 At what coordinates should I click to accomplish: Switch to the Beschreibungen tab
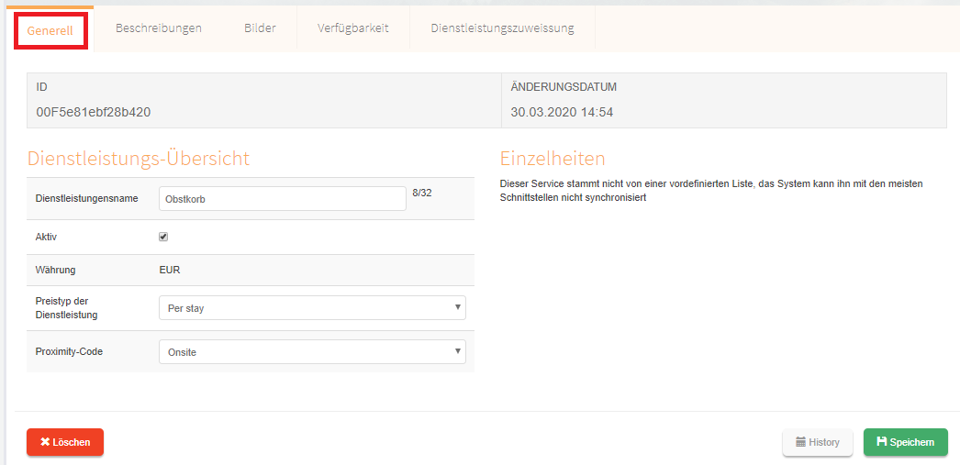tap(159, 28)
